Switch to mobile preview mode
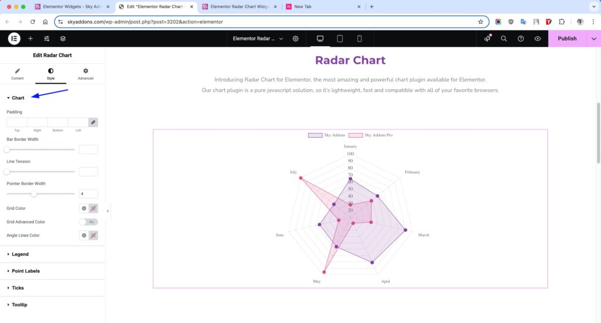601x323 pixels. tap(359, 39)
